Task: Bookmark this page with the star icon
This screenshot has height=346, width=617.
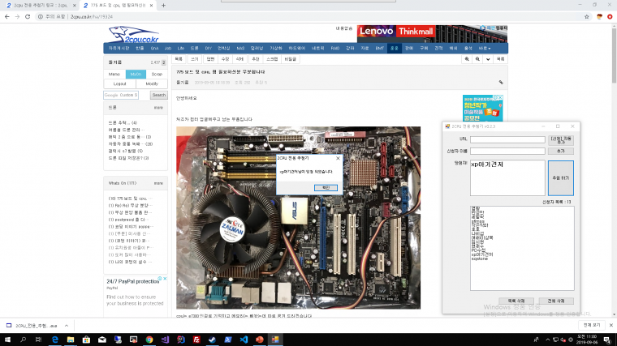Action: click(587, 17)
